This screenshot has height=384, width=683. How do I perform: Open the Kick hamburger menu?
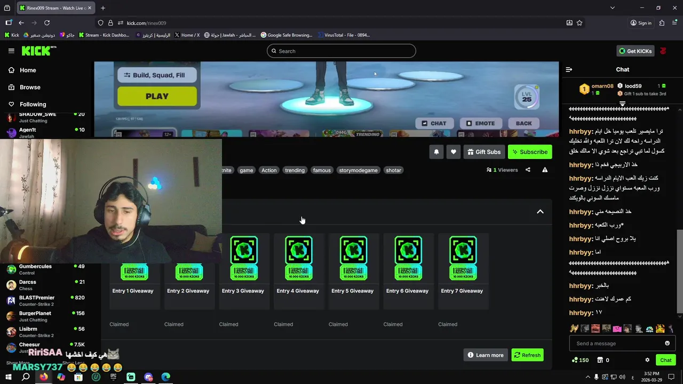[x=11, y=51]
